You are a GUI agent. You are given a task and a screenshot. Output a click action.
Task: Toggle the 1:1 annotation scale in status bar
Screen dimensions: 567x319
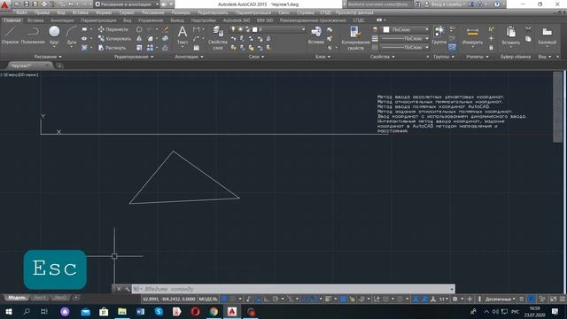(x=442, y=300)
